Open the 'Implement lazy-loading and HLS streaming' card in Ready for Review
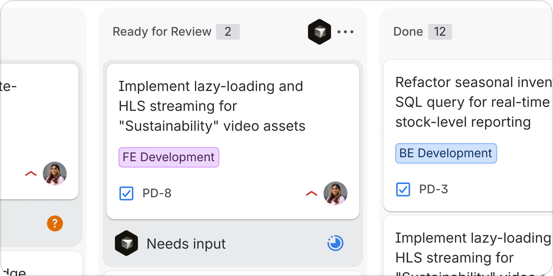This screenshot has height=276, width=553. coord(233,142)
